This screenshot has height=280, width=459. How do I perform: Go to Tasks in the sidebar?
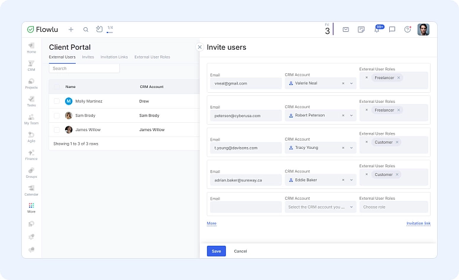pyautogui.click(x=31, y=100)
